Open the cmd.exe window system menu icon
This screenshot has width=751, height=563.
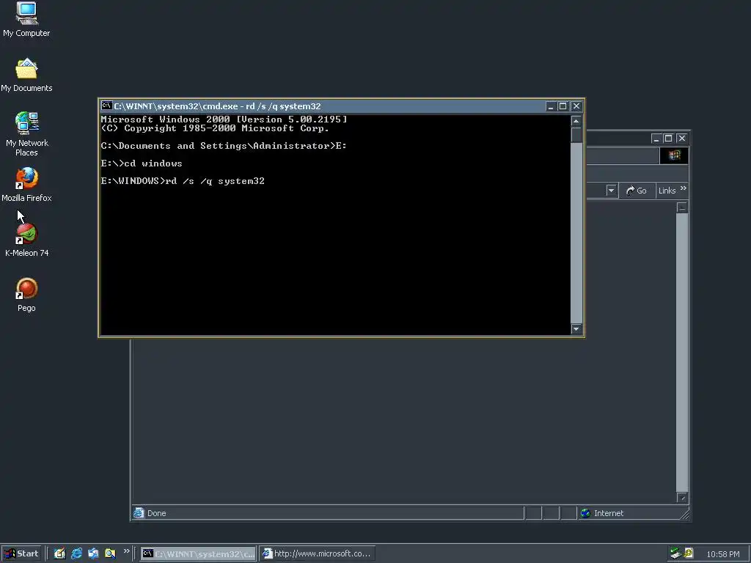(107, 106)
